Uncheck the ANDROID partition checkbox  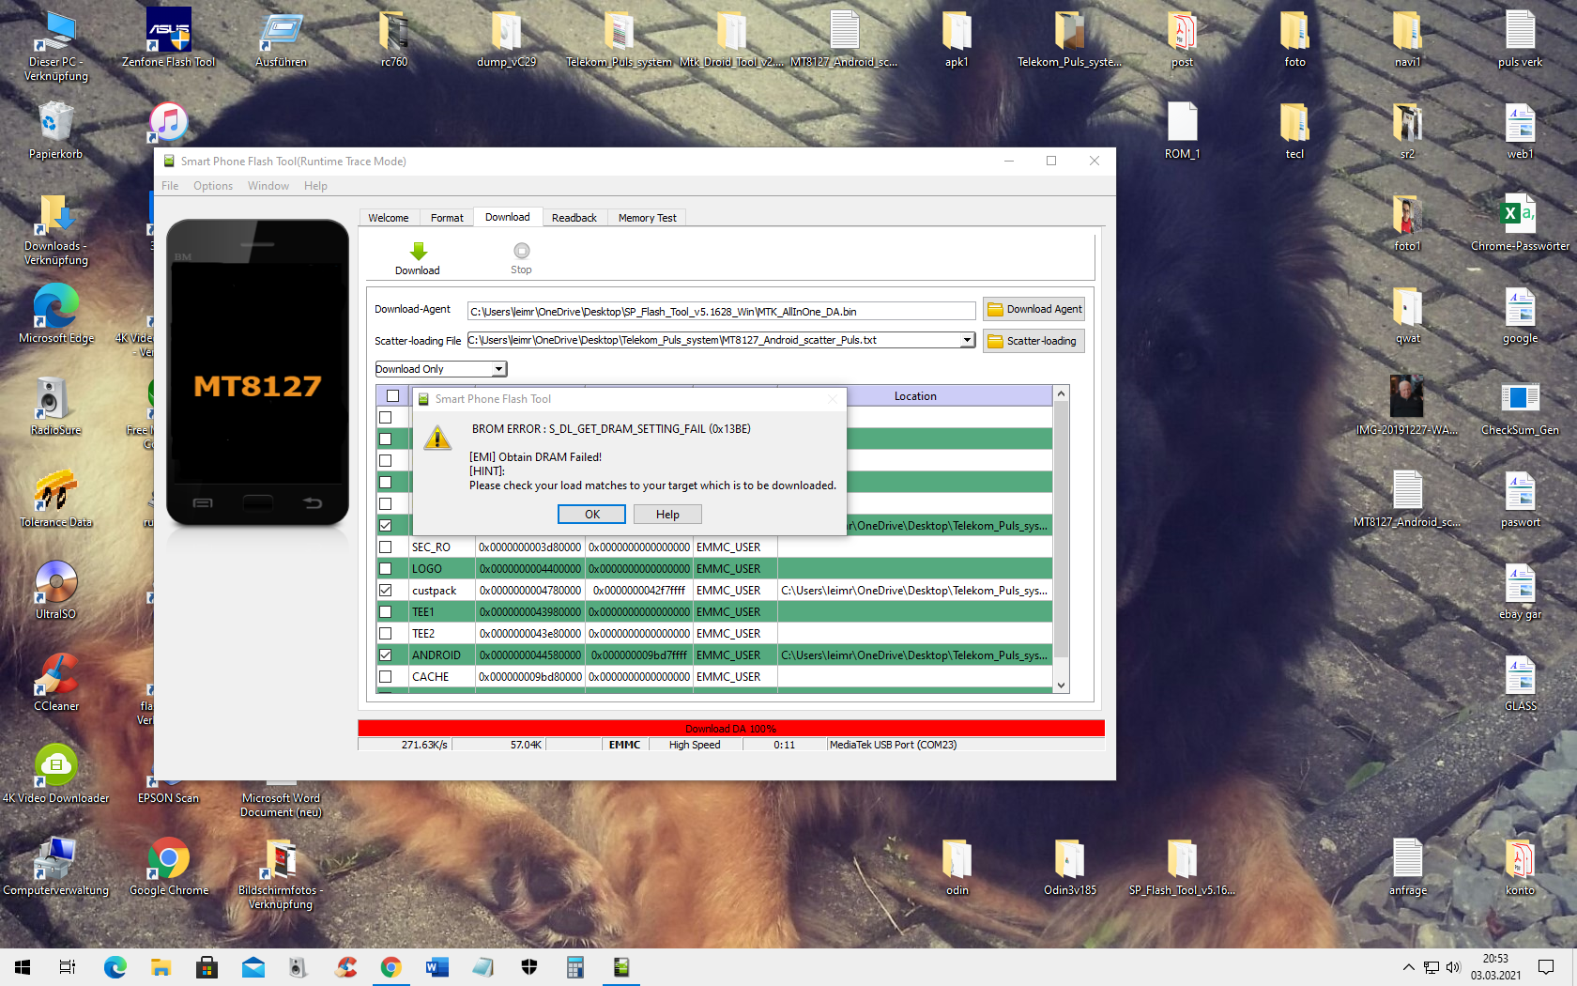click(x=386, y=655)
